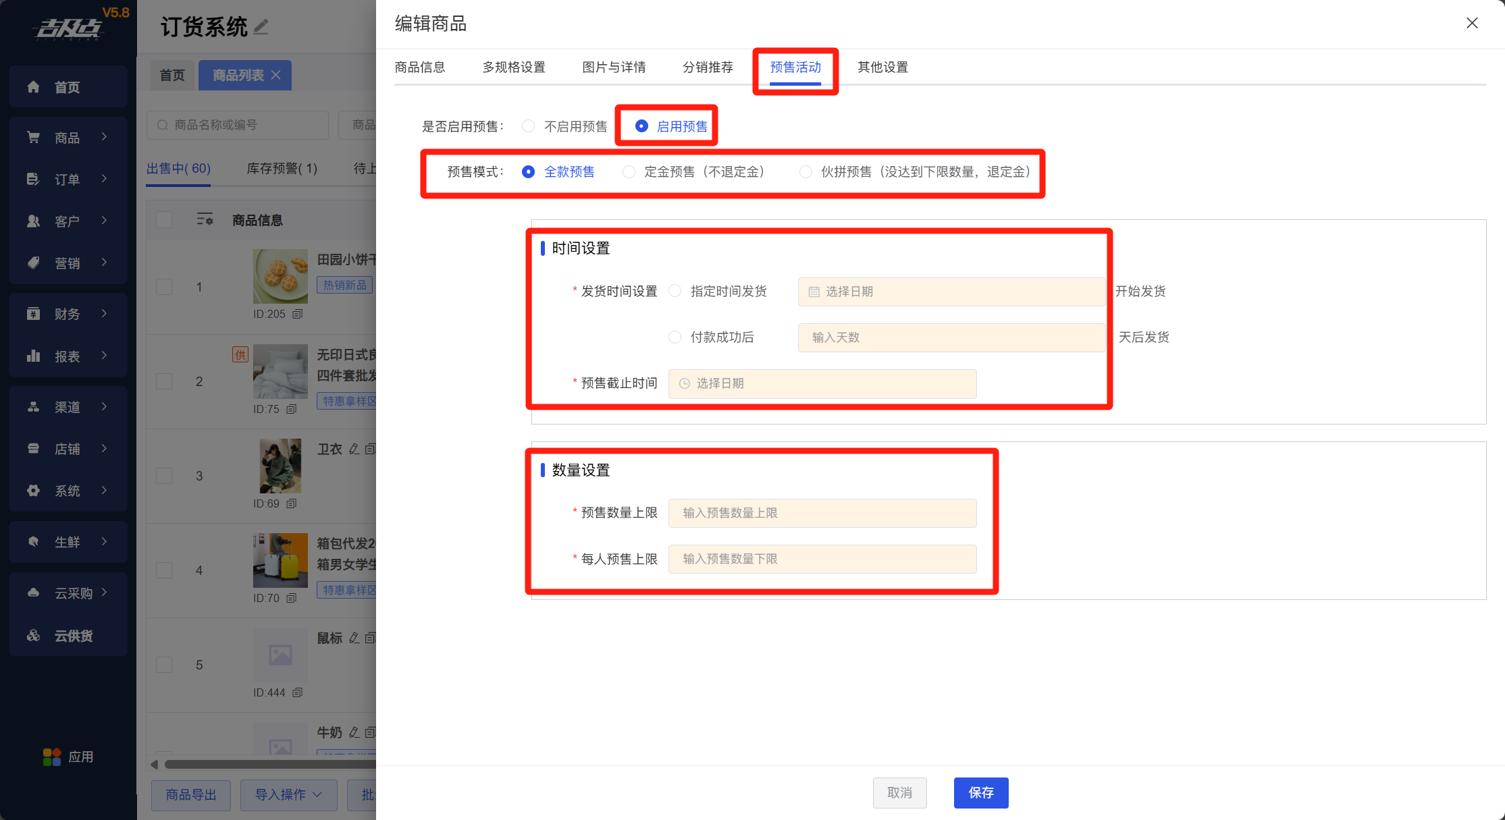Expand the 财务 sidebar menu chevron

tap(104, 313)
